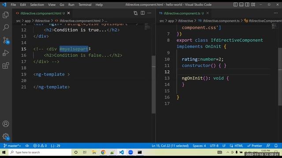Click 'ifdirective' breadcrumb in left editor
282x158 pixels.
coord(42,21)
